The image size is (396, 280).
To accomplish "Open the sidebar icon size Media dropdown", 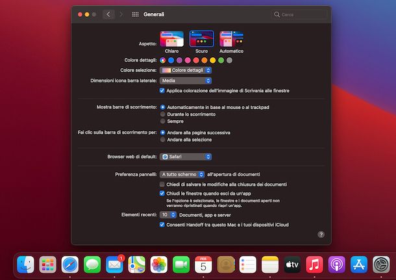I will 186,81.
